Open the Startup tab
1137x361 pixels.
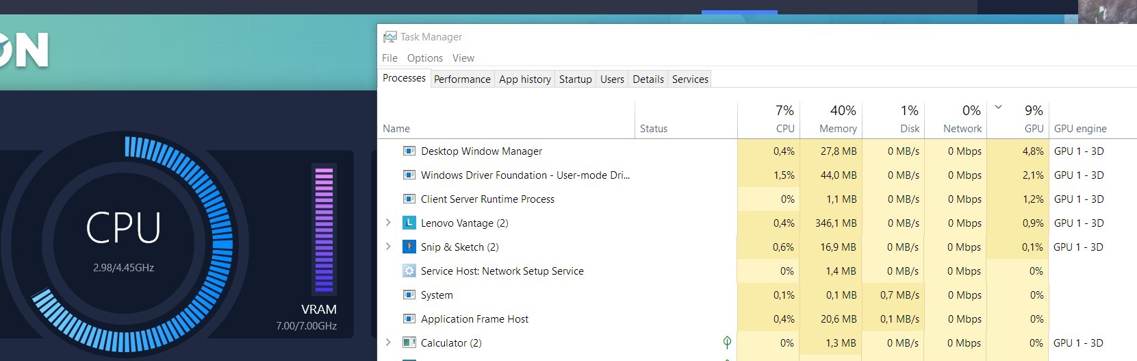(x=575, y=79)
